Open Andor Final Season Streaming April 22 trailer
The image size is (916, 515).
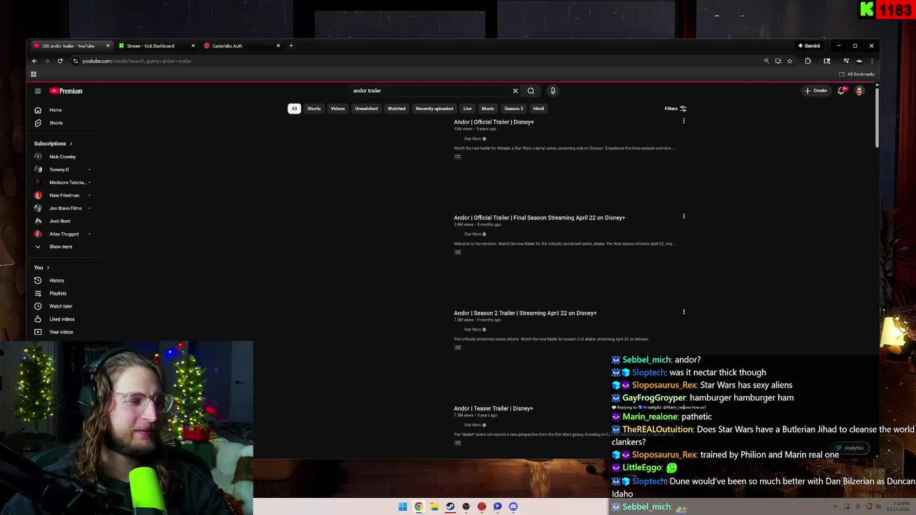click(x=540, y=217)
